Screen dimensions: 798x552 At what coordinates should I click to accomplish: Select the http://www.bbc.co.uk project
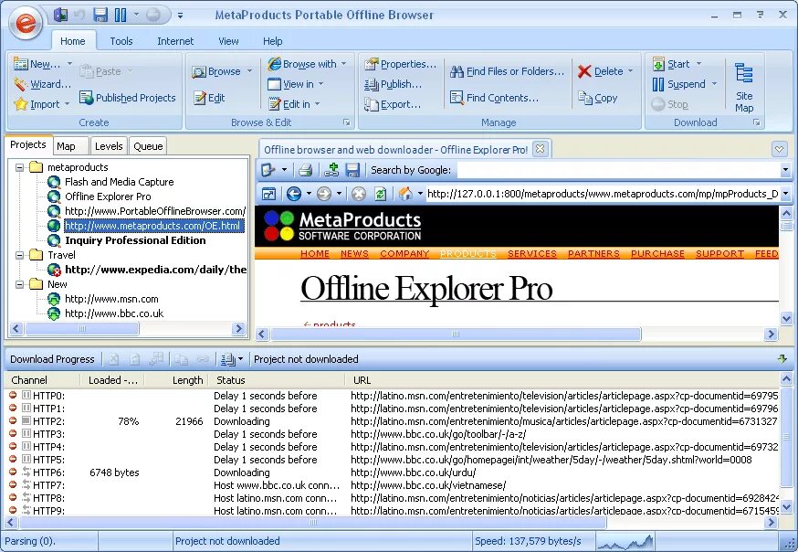[114, 313]
